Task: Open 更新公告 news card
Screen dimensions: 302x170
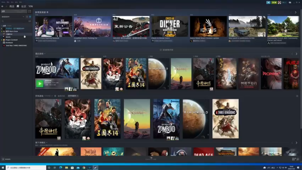Action: click(x=131, y=26)
